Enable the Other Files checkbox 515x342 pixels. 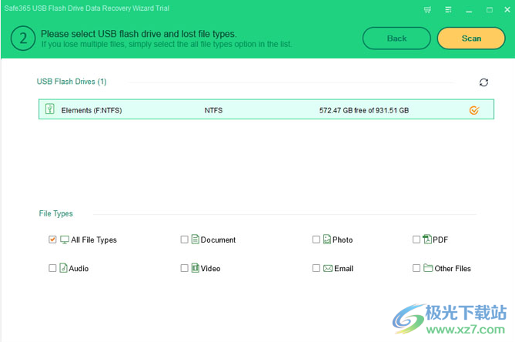tap(416, 268)
